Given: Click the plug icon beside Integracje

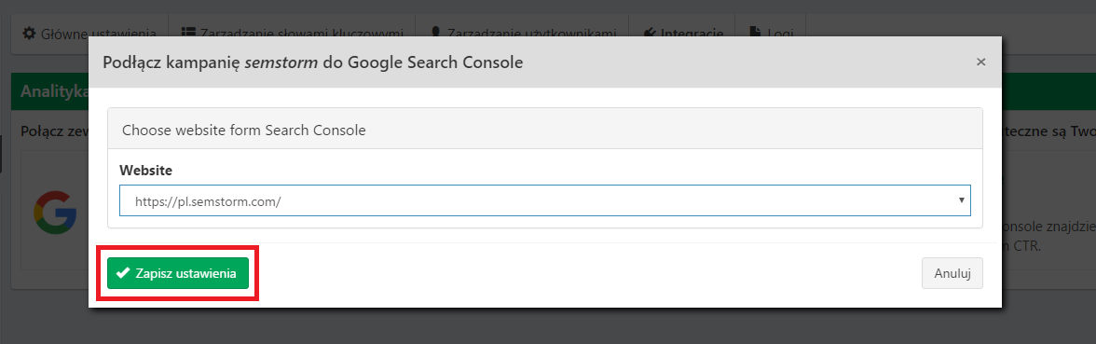Looking at the screenshot, I should tap(650, 33).
